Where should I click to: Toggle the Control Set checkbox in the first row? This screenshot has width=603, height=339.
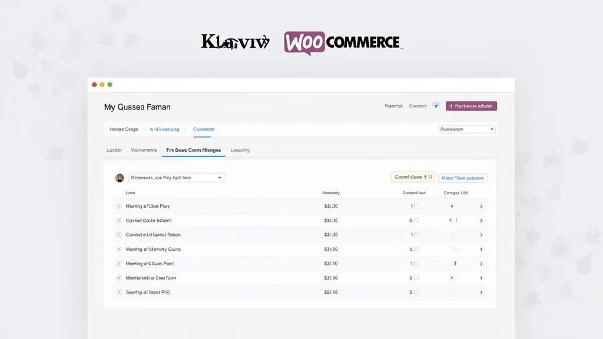click(x=416, y=206)
